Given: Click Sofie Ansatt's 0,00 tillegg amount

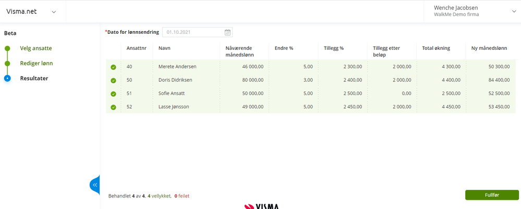Looking at the screenshot, I should tap(406, 94).
